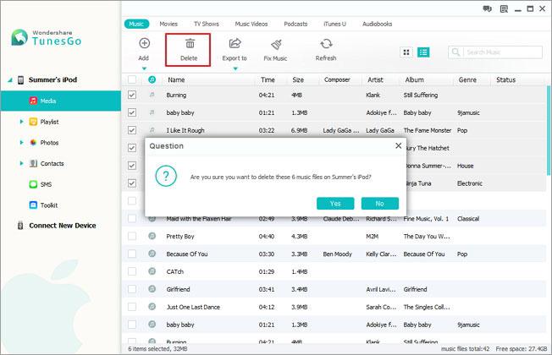Click the Connect New Device icon

[20, 226]
